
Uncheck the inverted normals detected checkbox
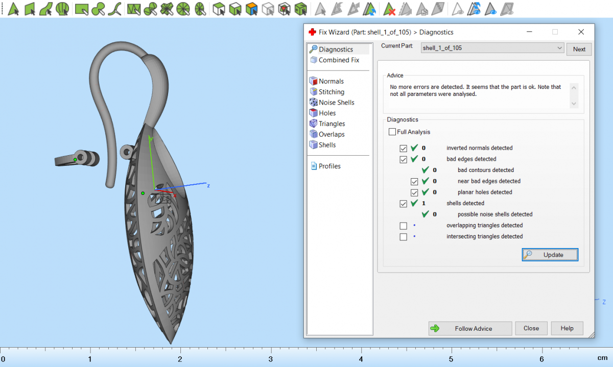[x=404, y=148]
